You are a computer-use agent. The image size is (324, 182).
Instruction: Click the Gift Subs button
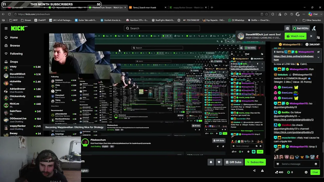coord(234,162)
